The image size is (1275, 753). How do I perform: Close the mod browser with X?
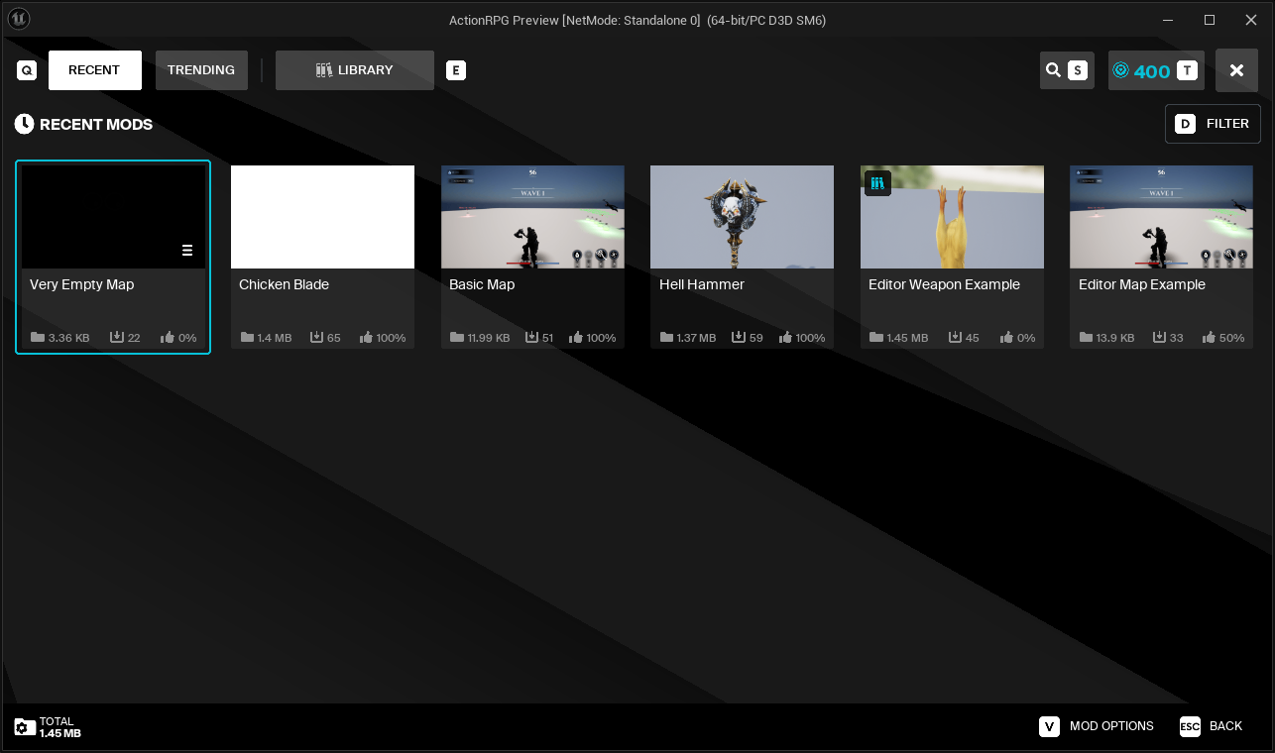[1236, 70]
